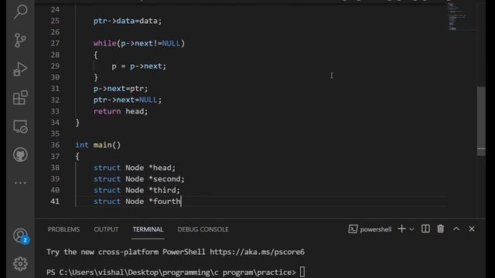Open the Source Control view

[21, 40]
